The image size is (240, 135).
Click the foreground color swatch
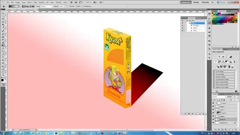[x=2, y=80]
